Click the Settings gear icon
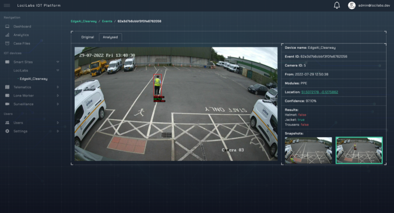The height and width of the screenshot is (213, 394). click(7, 131)
